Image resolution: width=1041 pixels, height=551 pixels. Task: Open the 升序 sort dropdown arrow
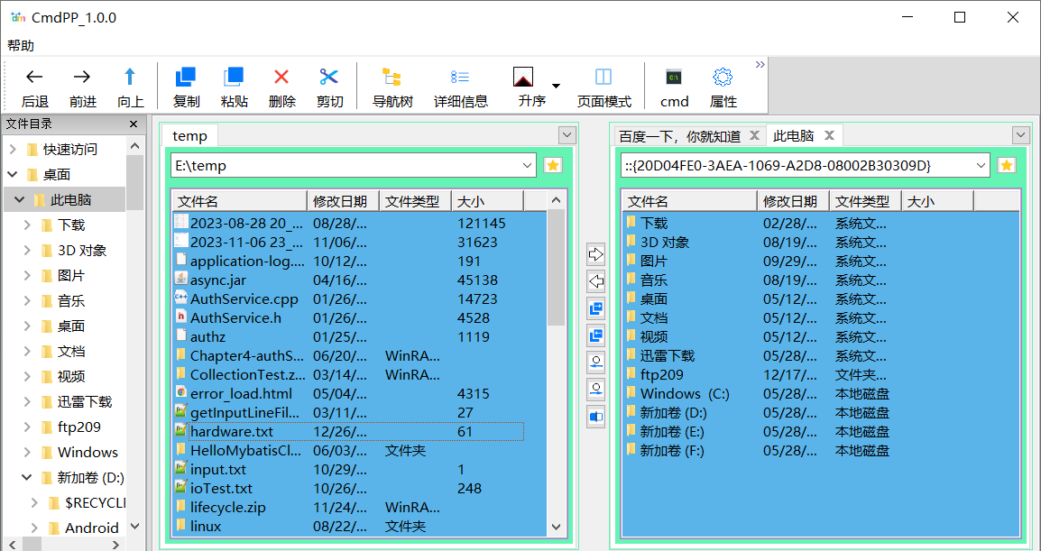(556, 86)
